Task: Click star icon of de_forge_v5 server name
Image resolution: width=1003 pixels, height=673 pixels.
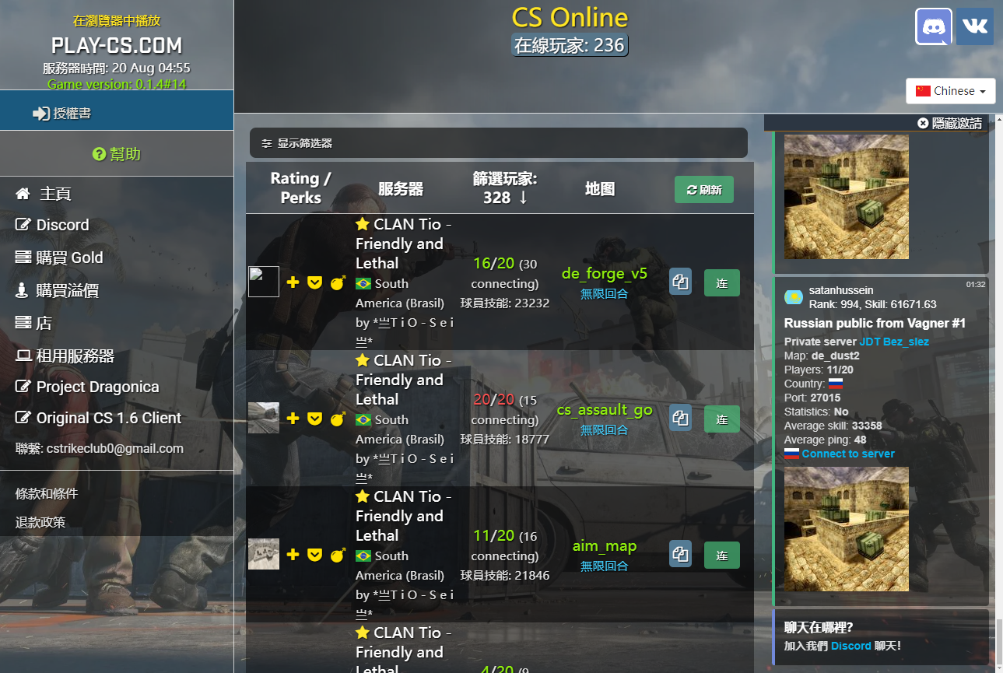Action: 362,224
